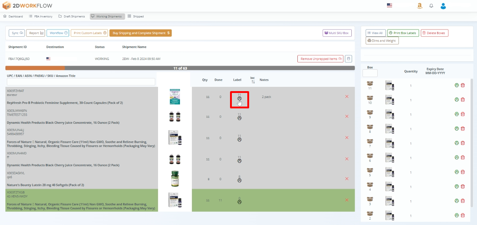This screenshot has width=477, height=225.
Task: Remove the Nature's Bounty Lutein row
Action: 347,179
